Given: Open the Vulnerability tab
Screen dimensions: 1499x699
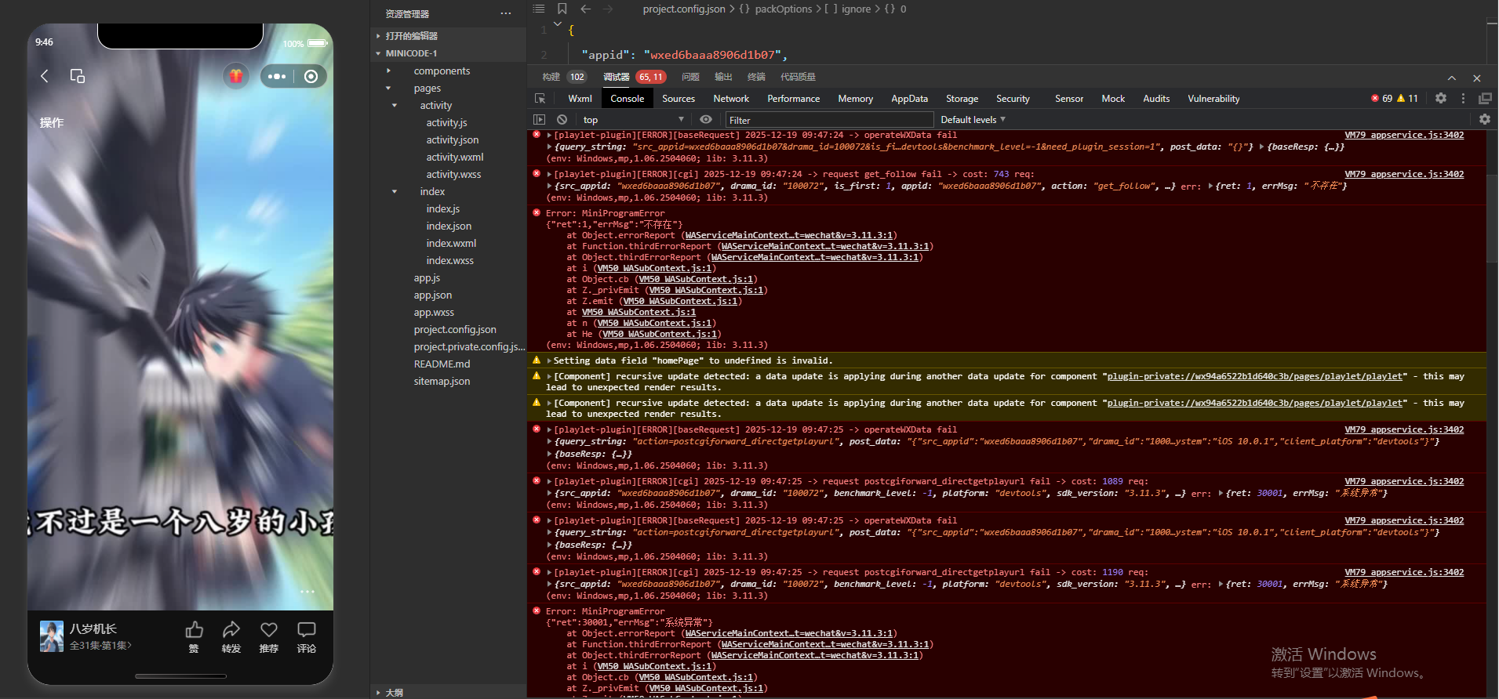Looking at the screenshot, I should 1213,99.
